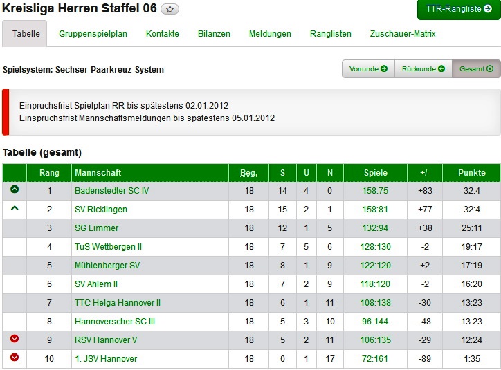
Task: Switch to the Rückrunde view
Action: 423,69
